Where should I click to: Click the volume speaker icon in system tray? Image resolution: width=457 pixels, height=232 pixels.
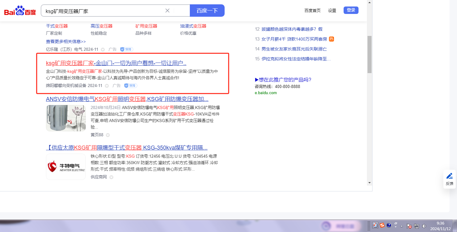pyautogui.click(x=424, y=226)
